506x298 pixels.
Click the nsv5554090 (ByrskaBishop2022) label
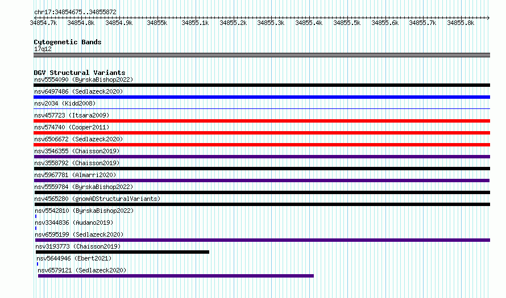(x=84, y=79)
